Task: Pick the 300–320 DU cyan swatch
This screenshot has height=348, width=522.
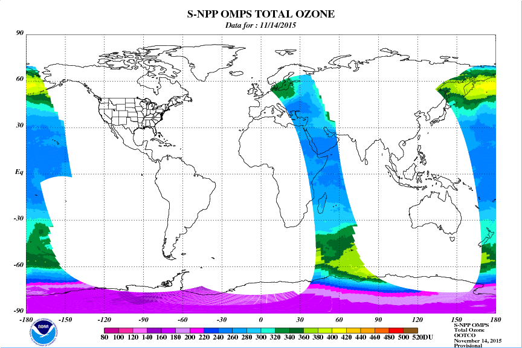Action: (x=268, y=330)
